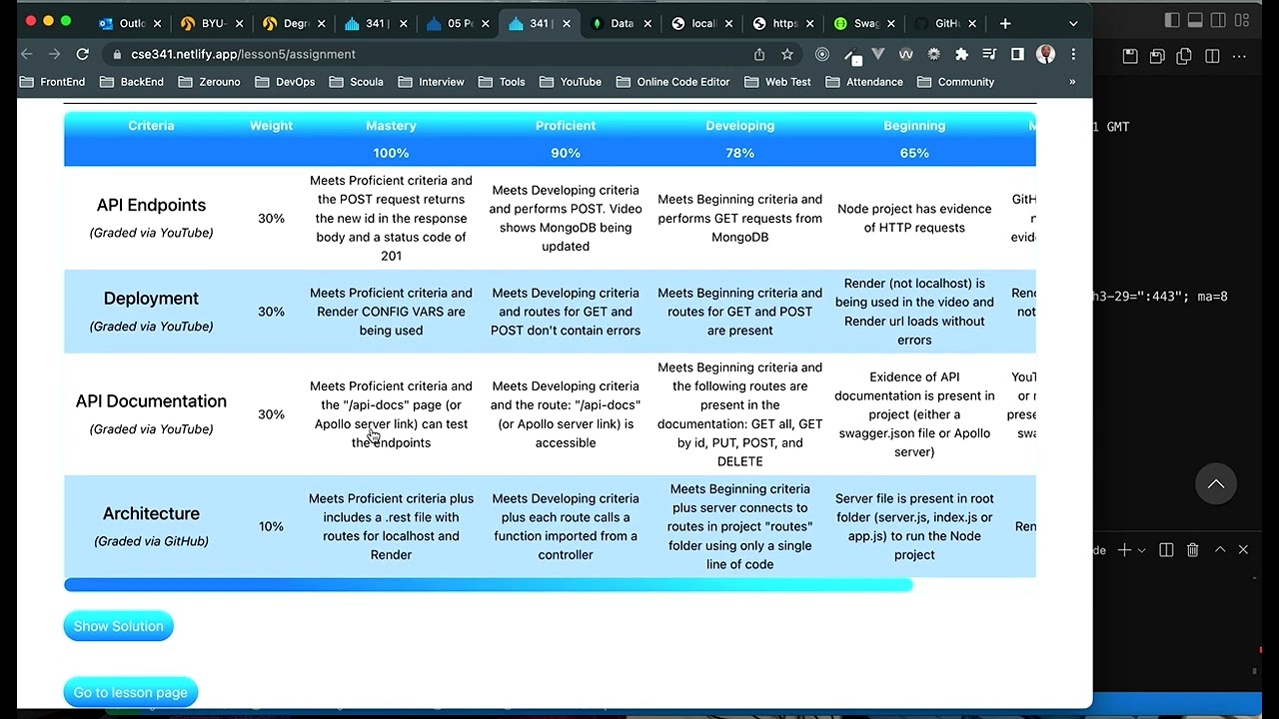The width and height of the screenshot is (1279, 719).
Task: Click the circular target extension icon
Action: (x=821, y=54)
